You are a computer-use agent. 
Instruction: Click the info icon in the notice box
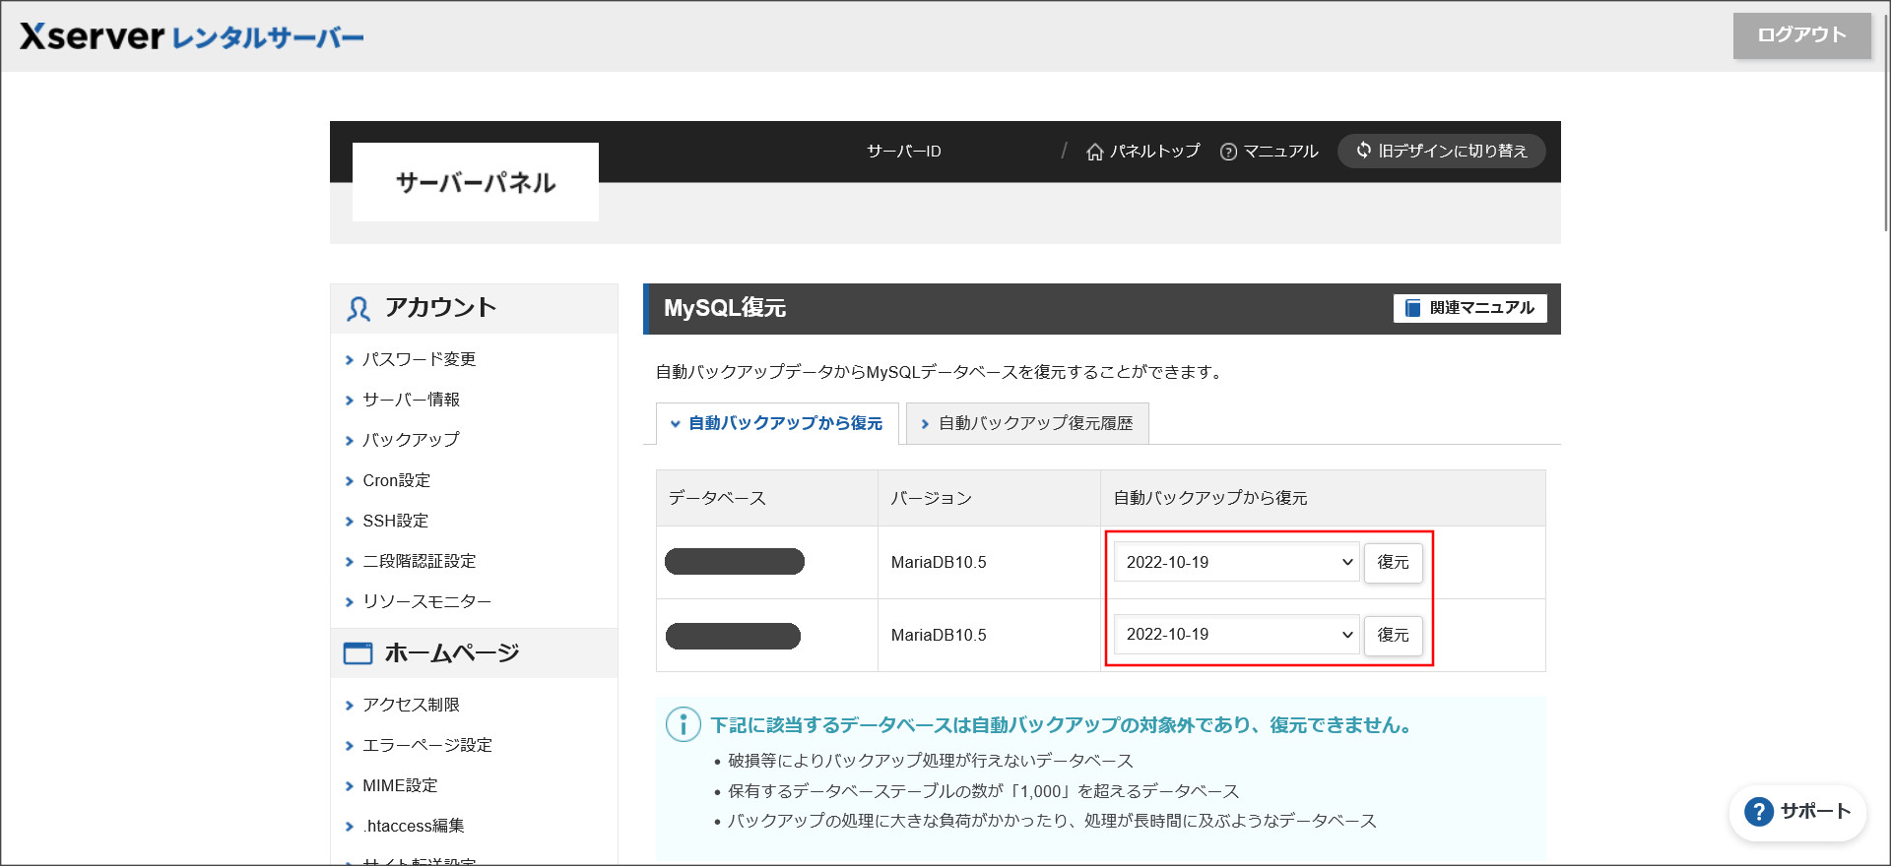[683, 724]
